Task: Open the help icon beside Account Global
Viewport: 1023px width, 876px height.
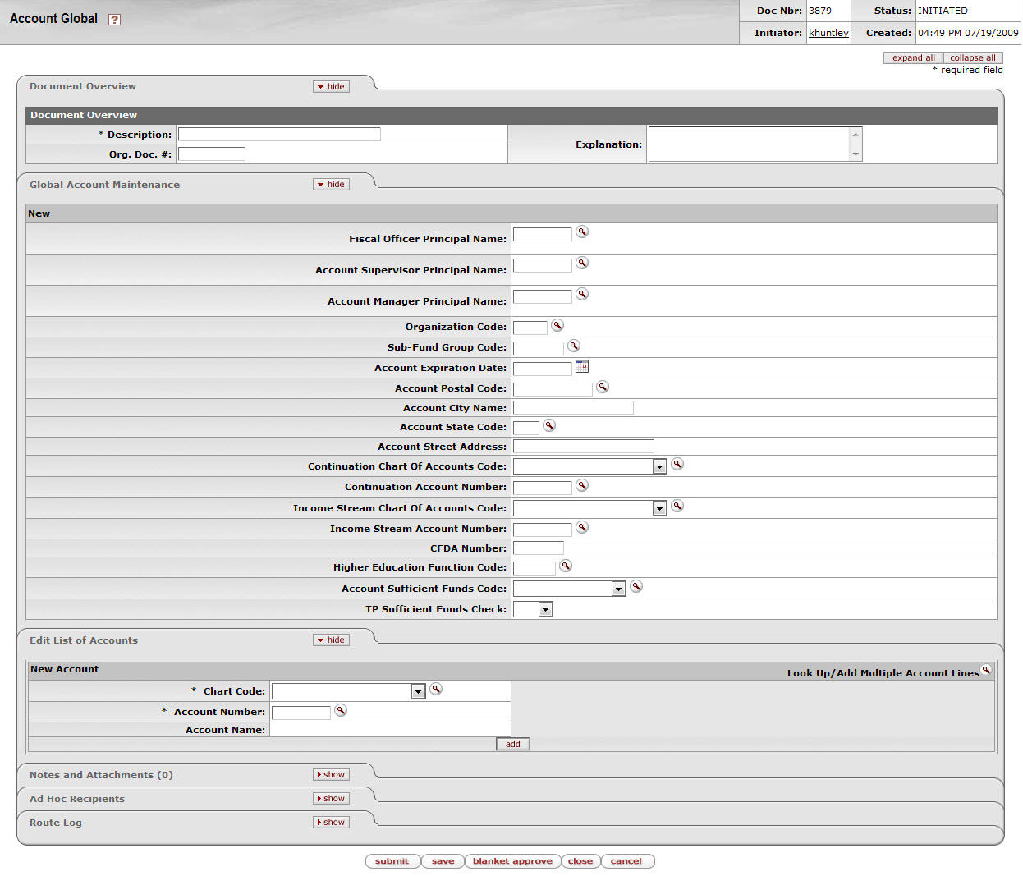Action: (x=115, y=20)
